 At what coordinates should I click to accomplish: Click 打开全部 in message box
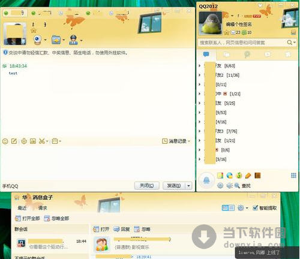tap(28, 218)
